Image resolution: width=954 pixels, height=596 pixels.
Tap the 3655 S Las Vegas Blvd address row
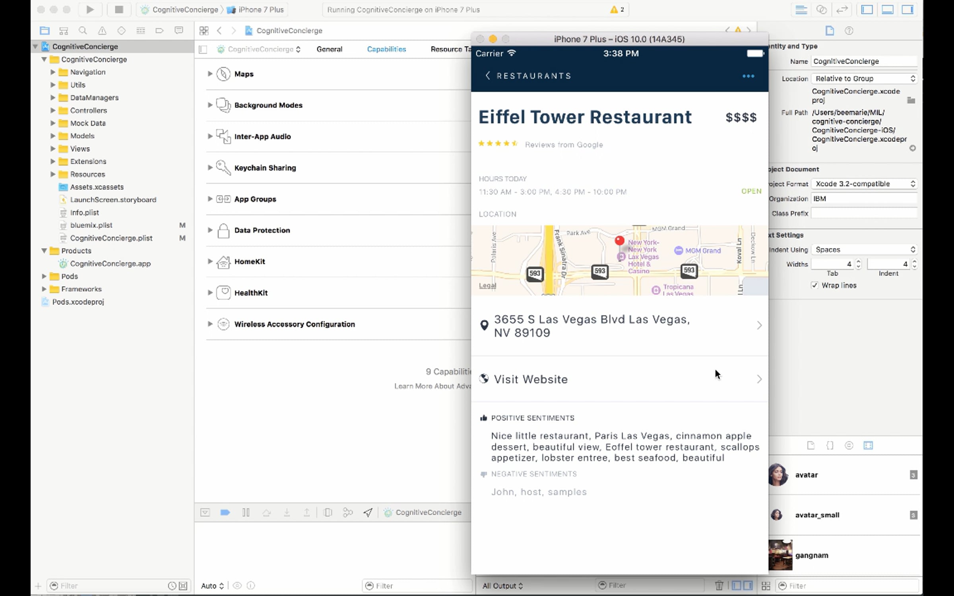click(620, 326)
